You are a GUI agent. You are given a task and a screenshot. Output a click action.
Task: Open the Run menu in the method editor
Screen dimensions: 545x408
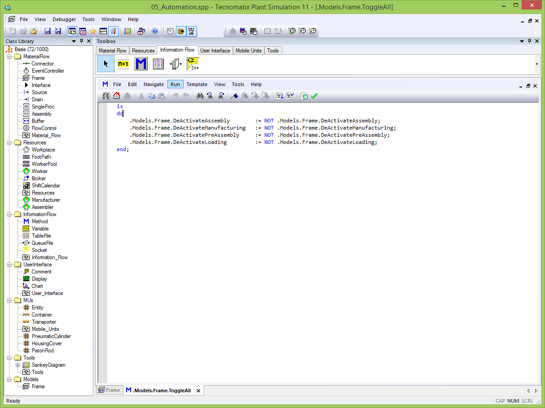pos(175,84)
